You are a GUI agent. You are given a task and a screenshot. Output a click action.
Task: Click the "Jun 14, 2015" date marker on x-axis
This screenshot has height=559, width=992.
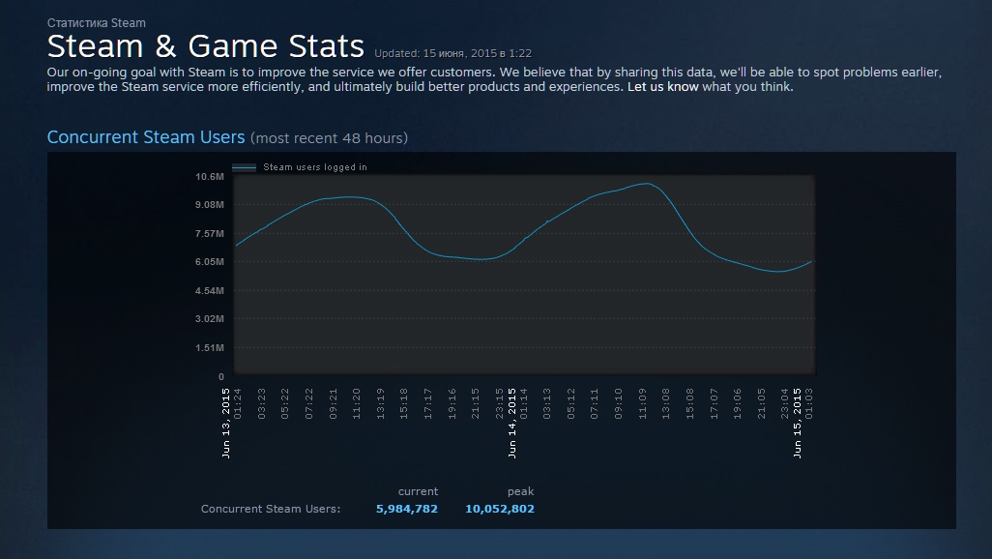click(512, 423)
